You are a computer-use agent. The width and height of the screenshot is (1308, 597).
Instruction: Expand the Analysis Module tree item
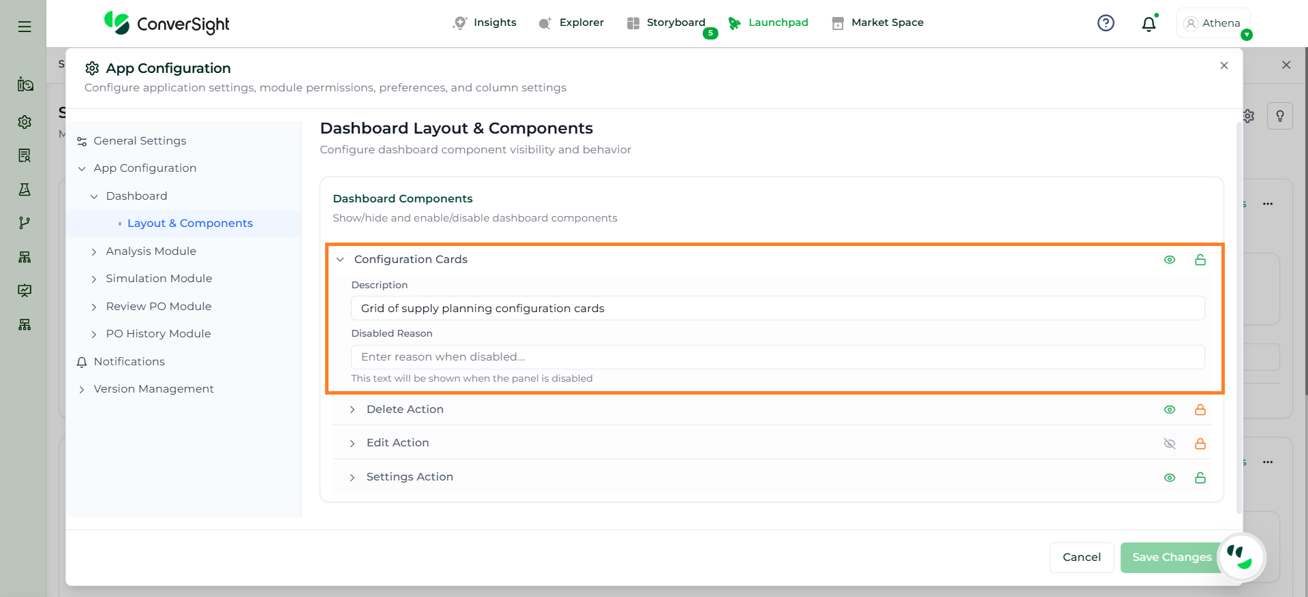94,251
